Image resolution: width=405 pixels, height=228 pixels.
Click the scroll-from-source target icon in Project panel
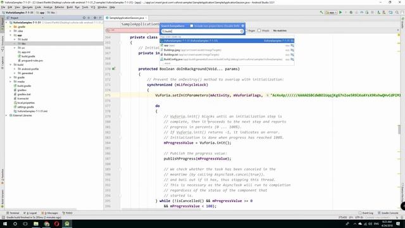click(84, 18)
